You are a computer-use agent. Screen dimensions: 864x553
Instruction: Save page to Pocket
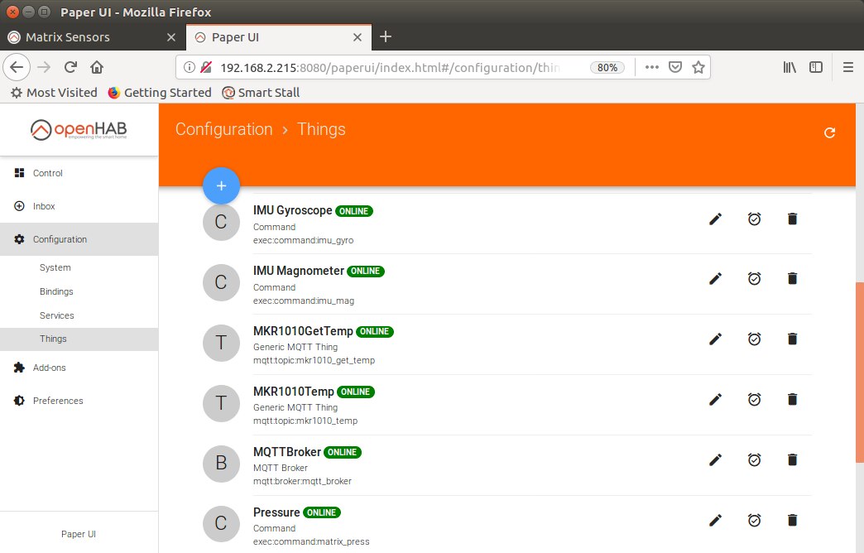click(x=675, y=67)
